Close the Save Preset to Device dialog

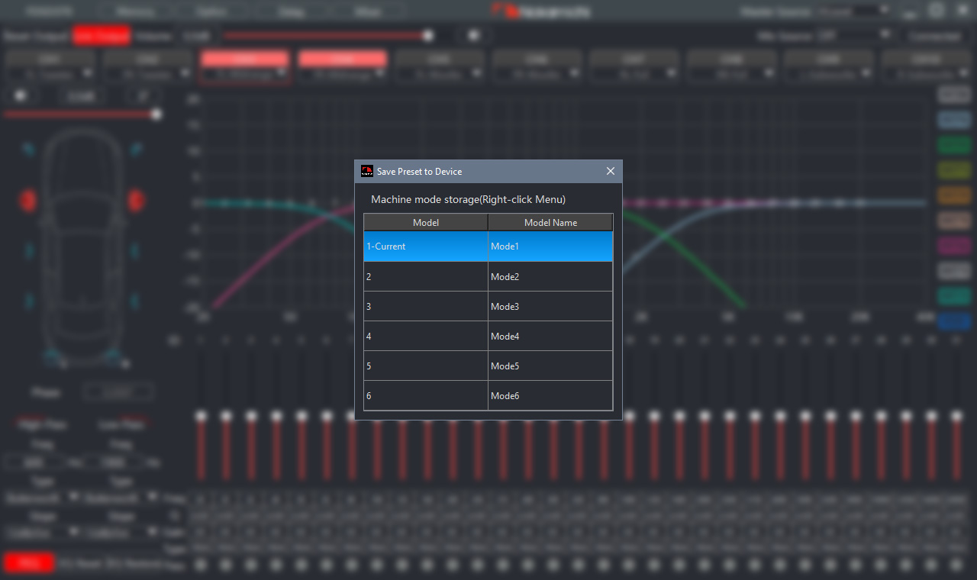pyautogui.click(x=610, y=172)
